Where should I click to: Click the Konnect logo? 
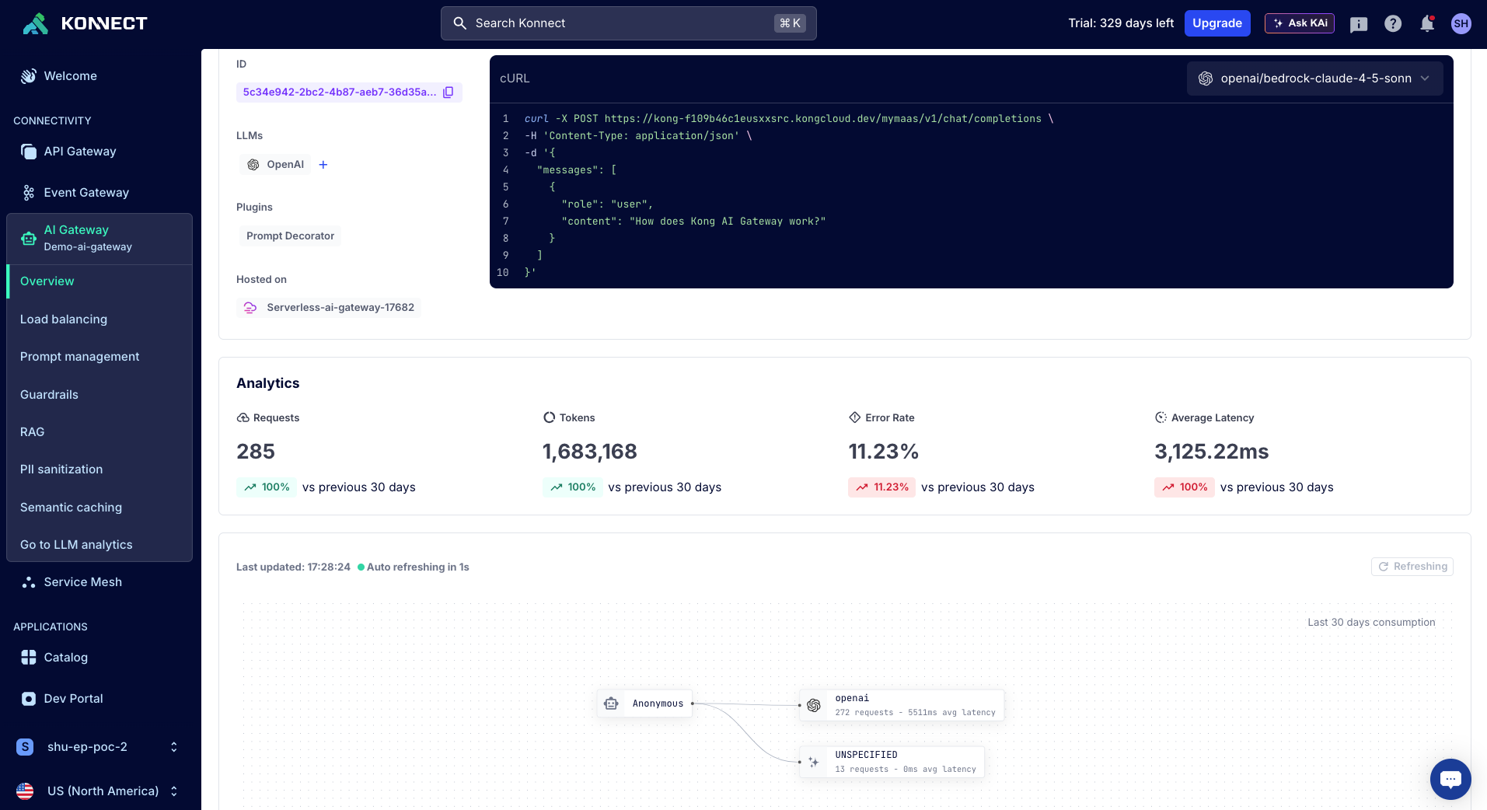click(86, 23)
